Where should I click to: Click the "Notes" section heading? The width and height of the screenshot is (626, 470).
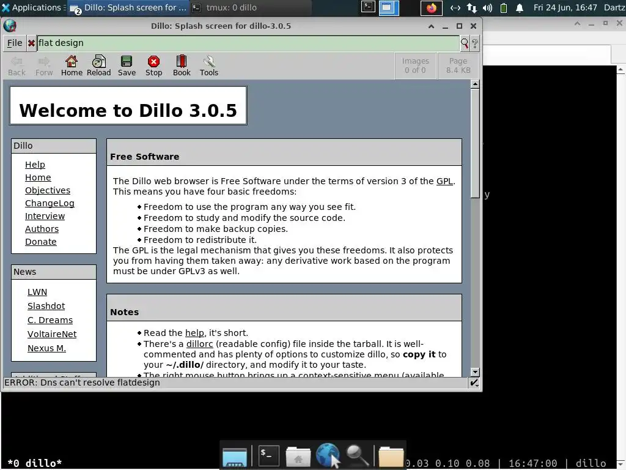[x=124, y=312]
